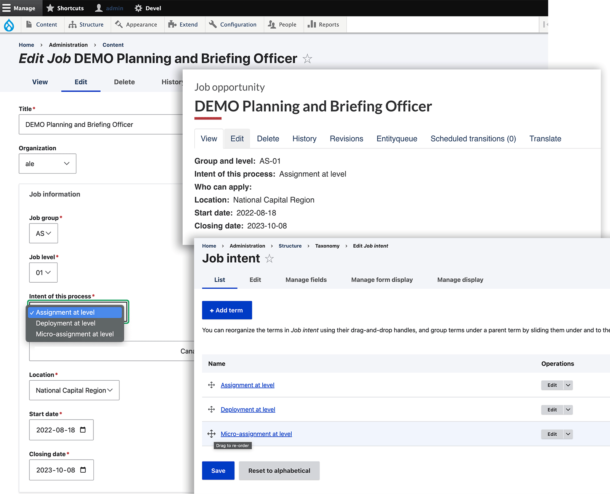Click Reset to alphabetical button
The width and height of the screenshot is (610, 494).
279,471
